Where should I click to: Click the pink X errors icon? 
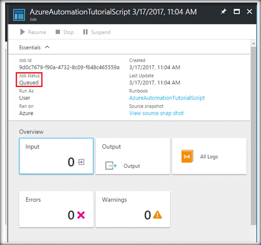[81, 215]
